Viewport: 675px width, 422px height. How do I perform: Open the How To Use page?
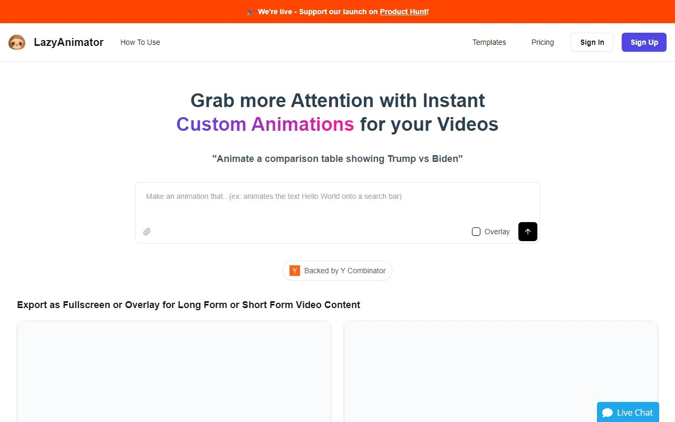(140, 42)
